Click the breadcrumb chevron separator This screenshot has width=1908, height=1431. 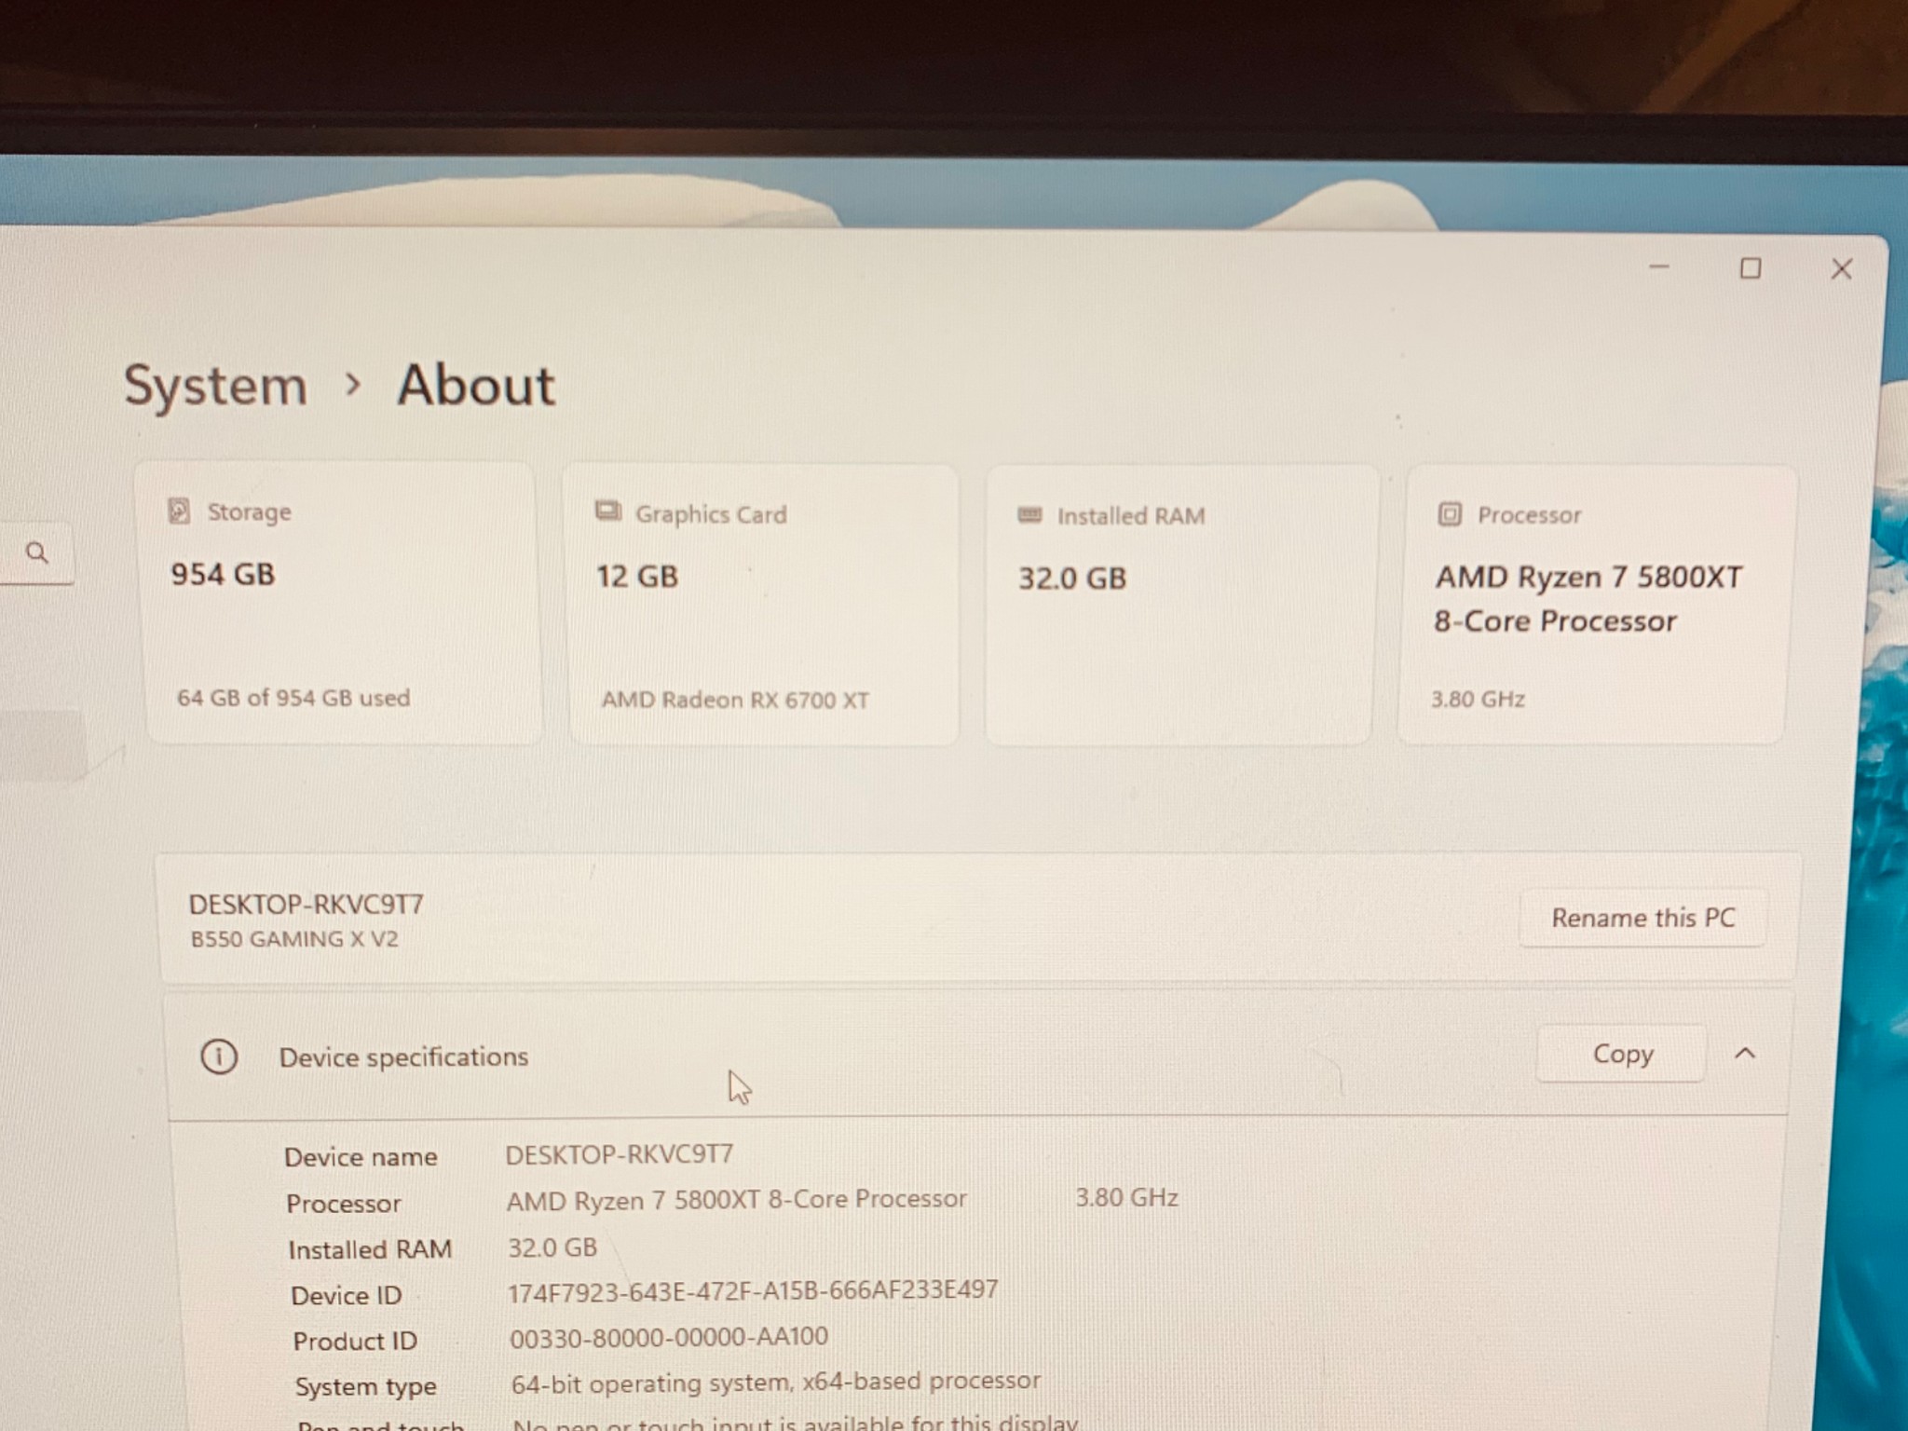click(x=352, y=384)
